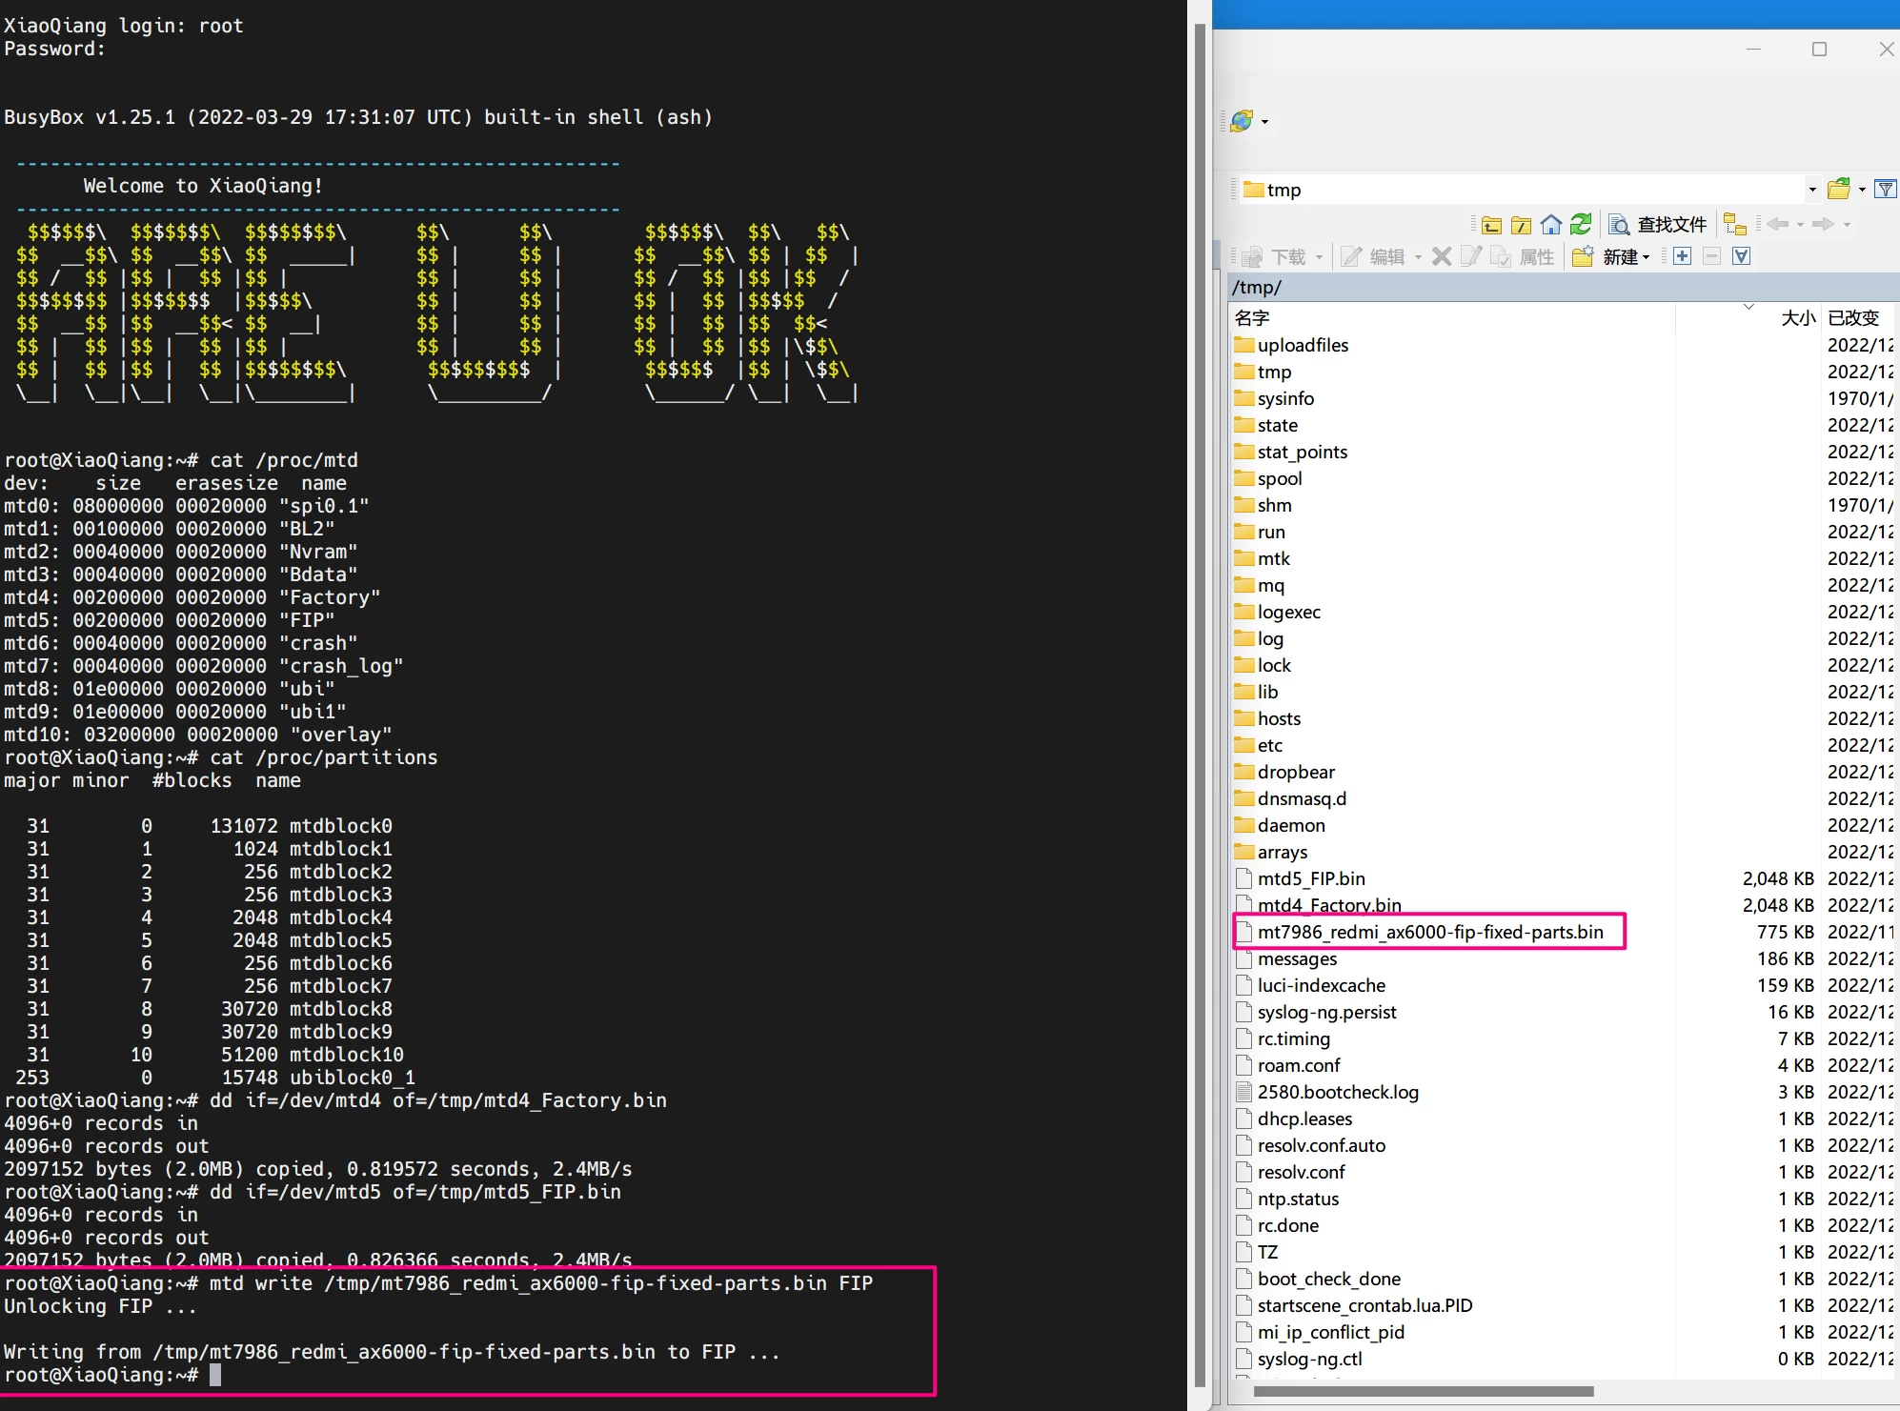
Task: Click the invert selection icon
Action: coord(1742,256)
